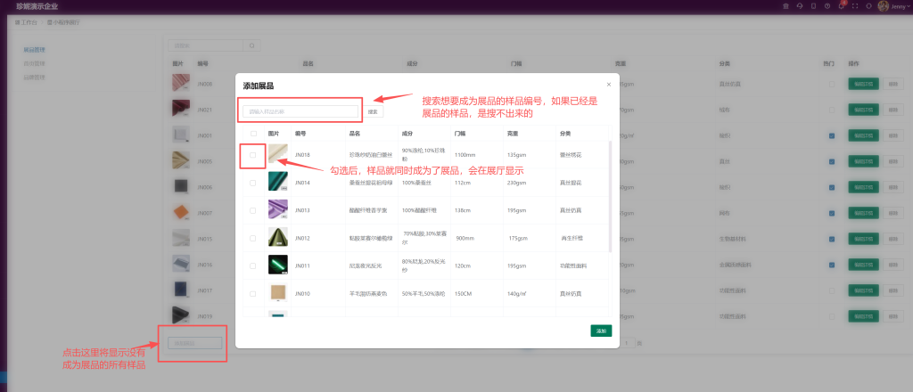This screenshot has height=392, width=913.
Task: Click the notification bell icon in header
Action: tap(843, 6)
